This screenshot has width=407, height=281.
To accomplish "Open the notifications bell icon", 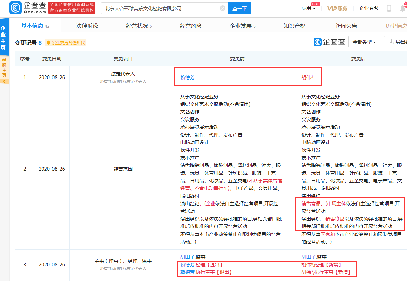I will [403, 8].
